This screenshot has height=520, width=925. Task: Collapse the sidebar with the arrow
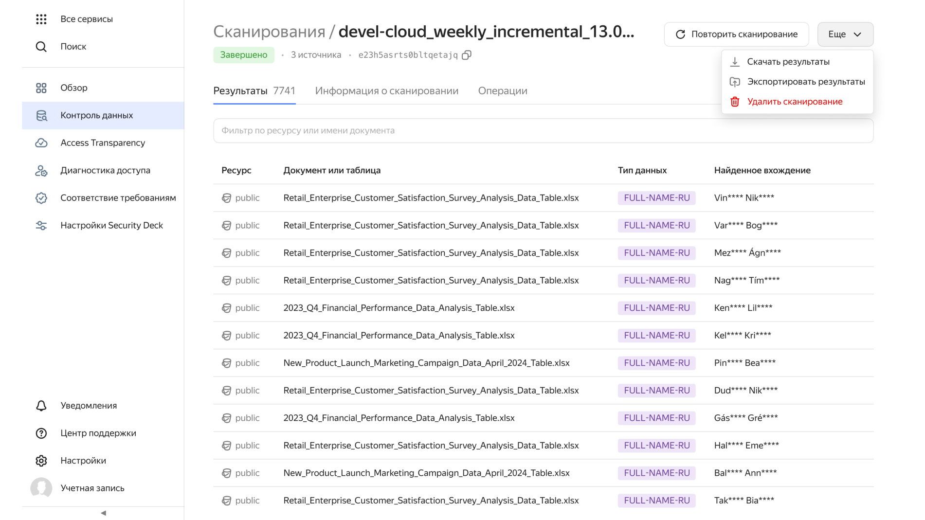pos(103,513)
